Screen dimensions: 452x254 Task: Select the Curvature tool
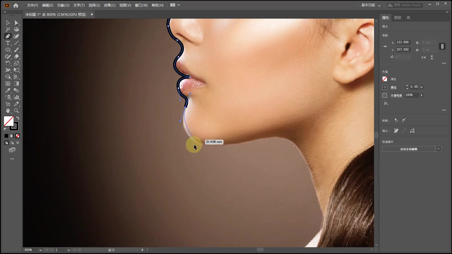point(16,36)
